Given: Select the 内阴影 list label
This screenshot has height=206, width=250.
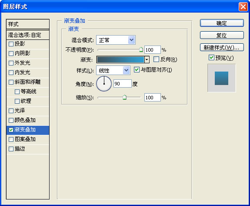Looking at the screenshot, I should (22, 53).
